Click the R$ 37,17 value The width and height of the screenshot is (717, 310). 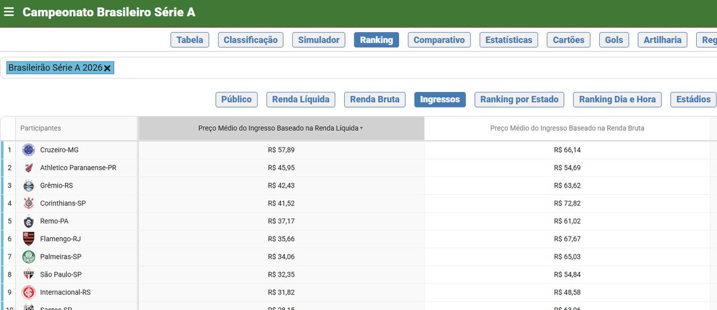point(281,221)
